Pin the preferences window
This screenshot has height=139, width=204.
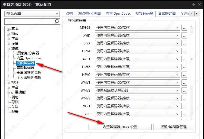[x=194, y=4]
